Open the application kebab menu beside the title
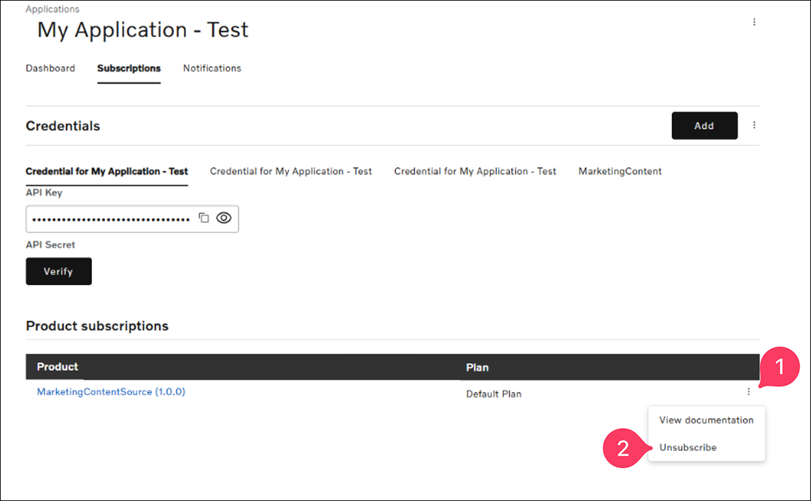This screenshot has width=811, height=501. 754,22
